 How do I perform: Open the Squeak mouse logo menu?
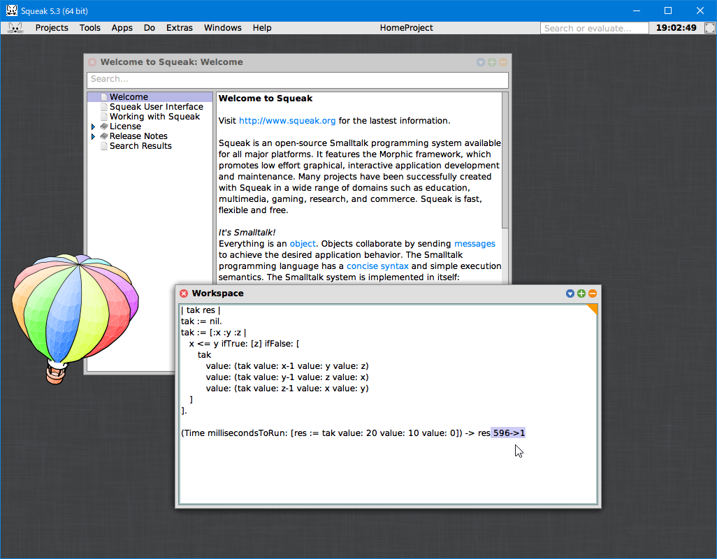point(15,28)
